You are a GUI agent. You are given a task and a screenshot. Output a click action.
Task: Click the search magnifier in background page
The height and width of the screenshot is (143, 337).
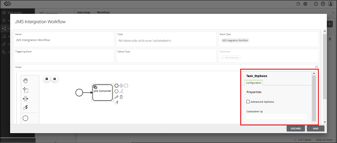tap(333, 13)
